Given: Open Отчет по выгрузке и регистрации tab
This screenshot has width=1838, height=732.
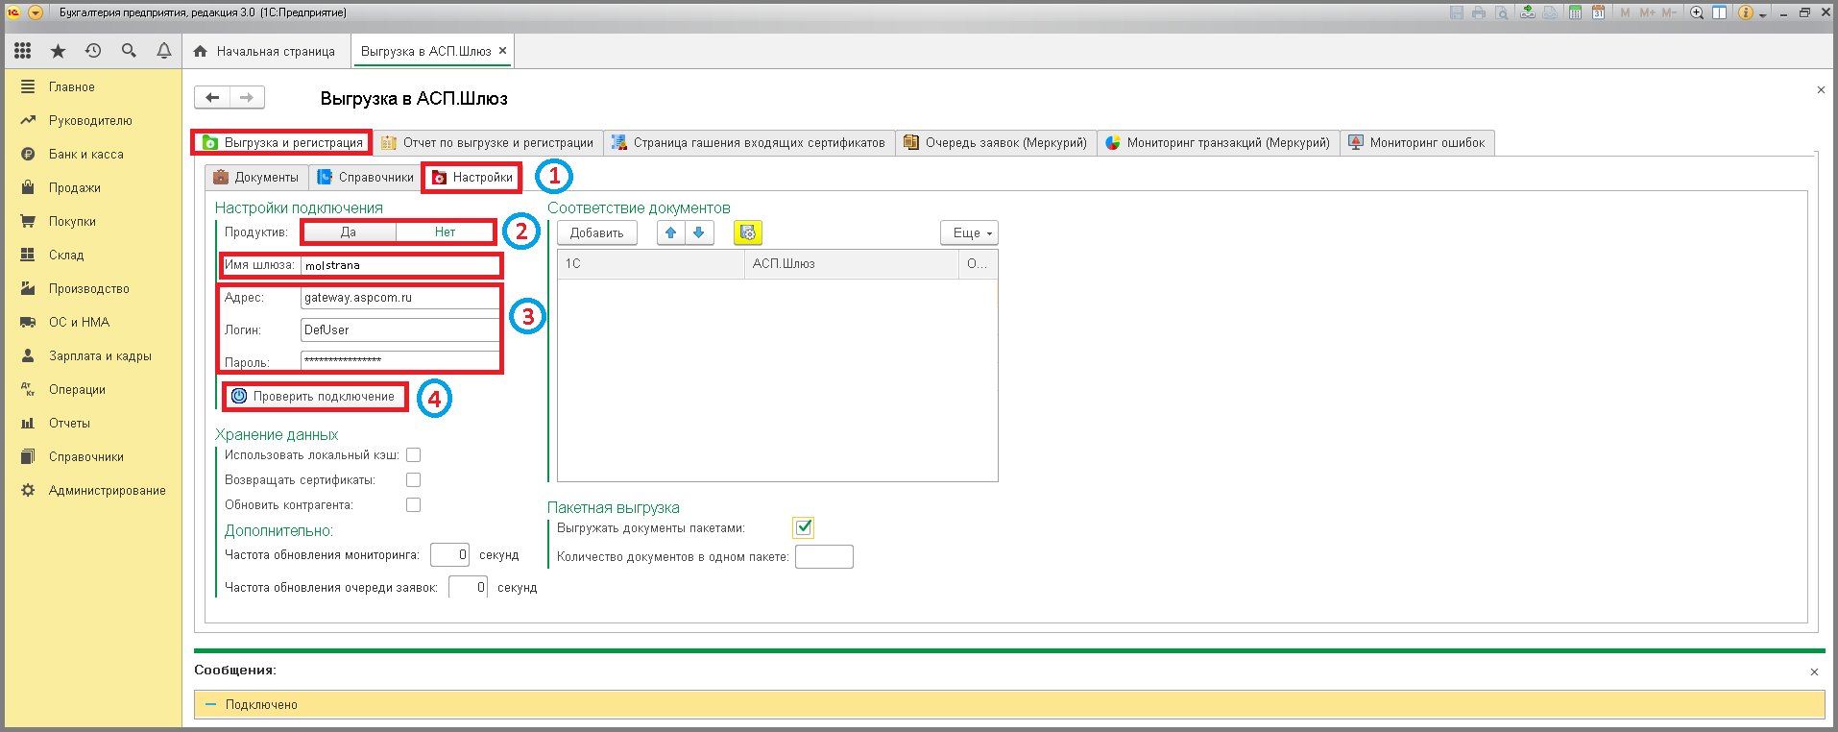Looking at the screenshot, I should click(x=488, y=142).
